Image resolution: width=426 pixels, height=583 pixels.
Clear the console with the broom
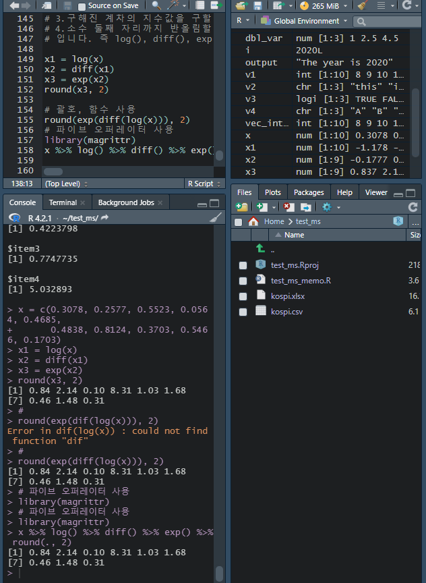(x=216, y=218)
